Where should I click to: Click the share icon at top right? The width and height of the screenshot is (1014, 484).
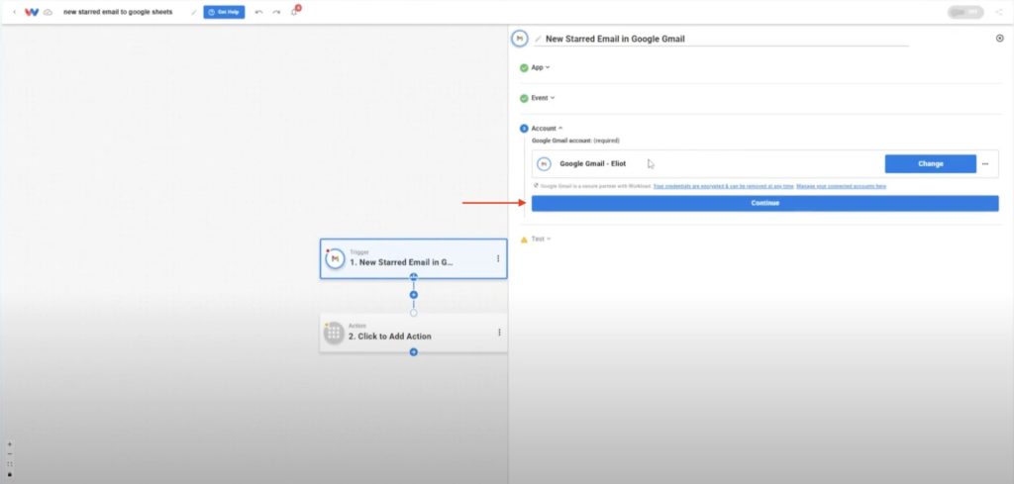coord(999,12)
